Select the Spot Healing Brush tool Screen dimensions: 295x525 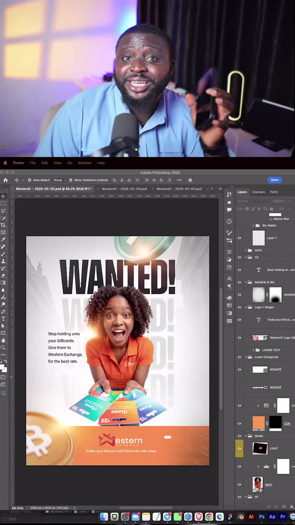(x=3, y=247)
